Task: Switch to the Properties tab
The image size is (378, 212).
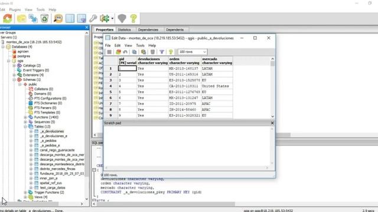Action: (105, 30)
